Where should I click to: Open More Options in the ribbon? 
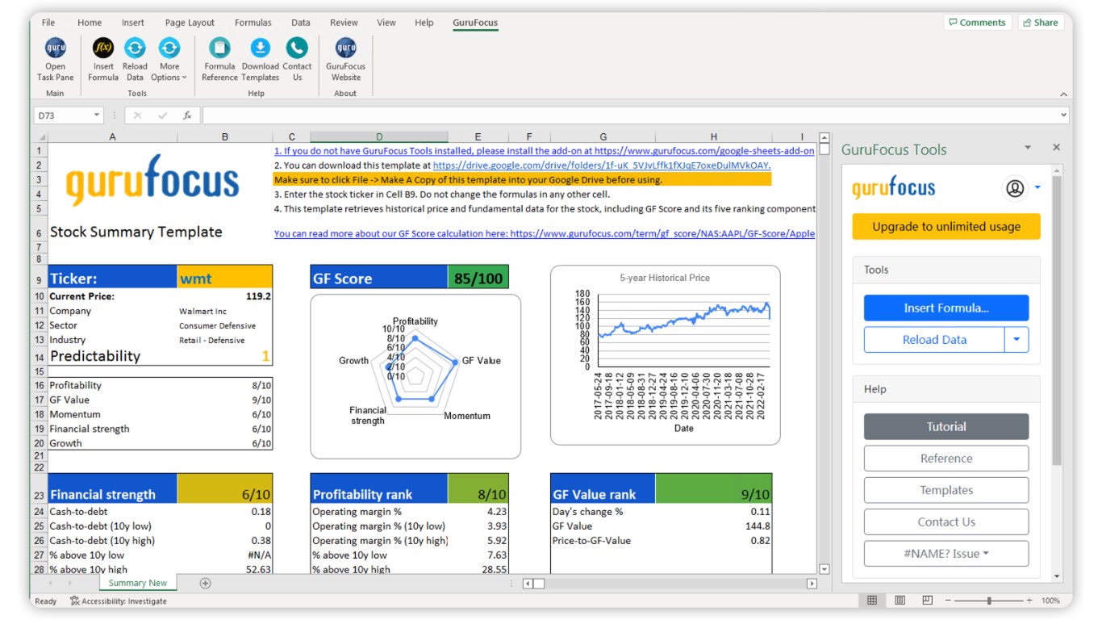(x=169, y=59)
